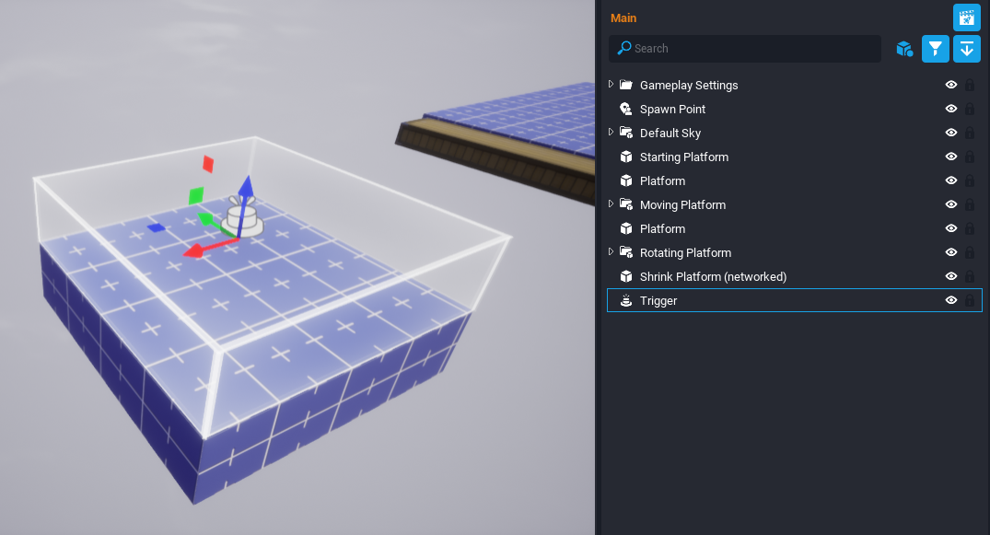The width and height of the screenshot is (990, 535).
Task: Click the lock icon for Spawn Point
Action: pyautogui.click(x=969, y=109)
